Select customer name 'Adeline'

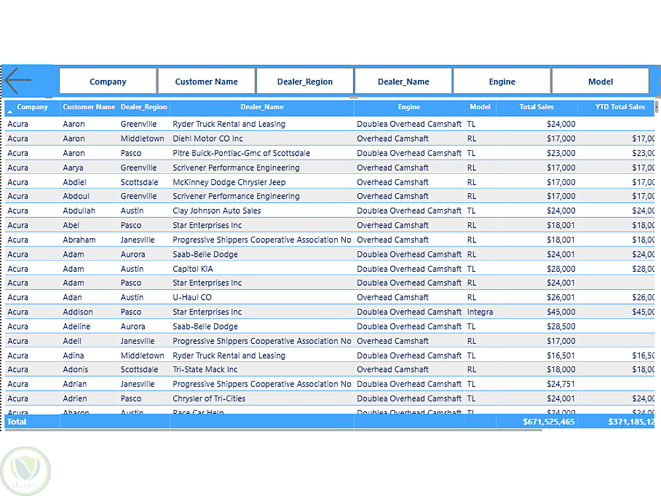point(76,327)
